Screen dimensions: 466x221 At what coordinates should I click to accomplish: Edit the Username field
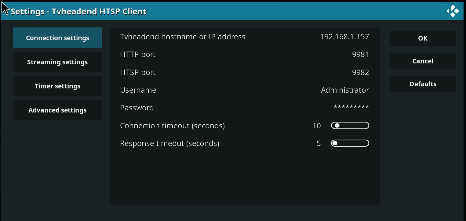click(138, 90)
